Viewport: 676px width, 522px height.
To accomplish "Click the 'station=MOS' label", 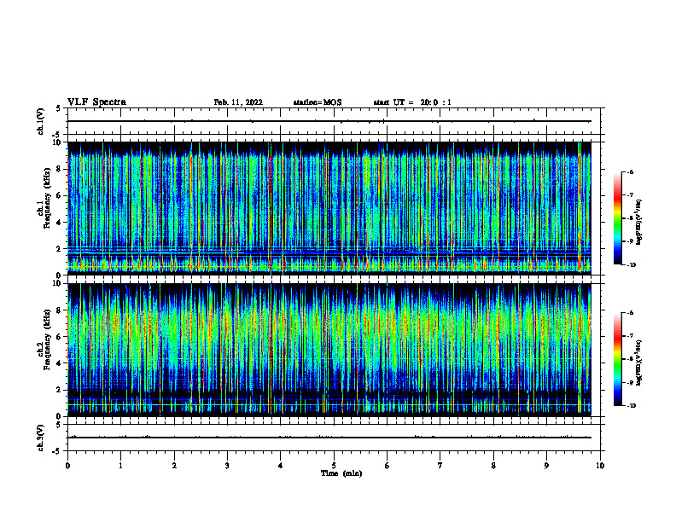I will pyautogui.click(x=318, y=102).
